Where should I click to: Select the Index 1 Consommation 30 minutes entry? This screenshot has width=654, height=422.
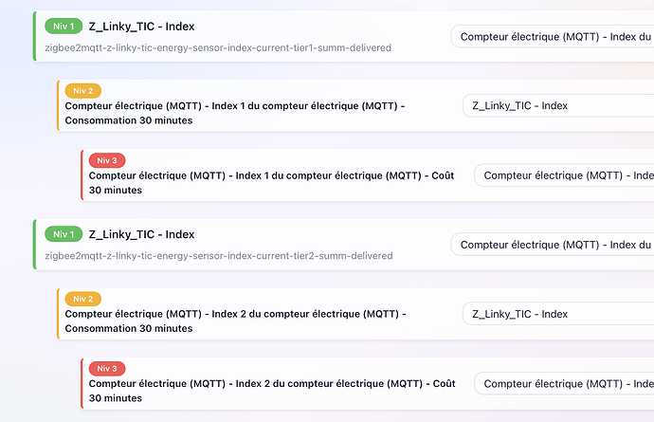click(x=235, y=113)
